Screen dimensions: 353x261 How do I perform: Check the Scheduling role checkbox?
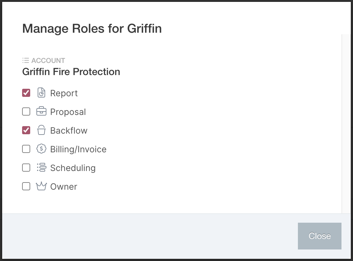coord(26,168)
